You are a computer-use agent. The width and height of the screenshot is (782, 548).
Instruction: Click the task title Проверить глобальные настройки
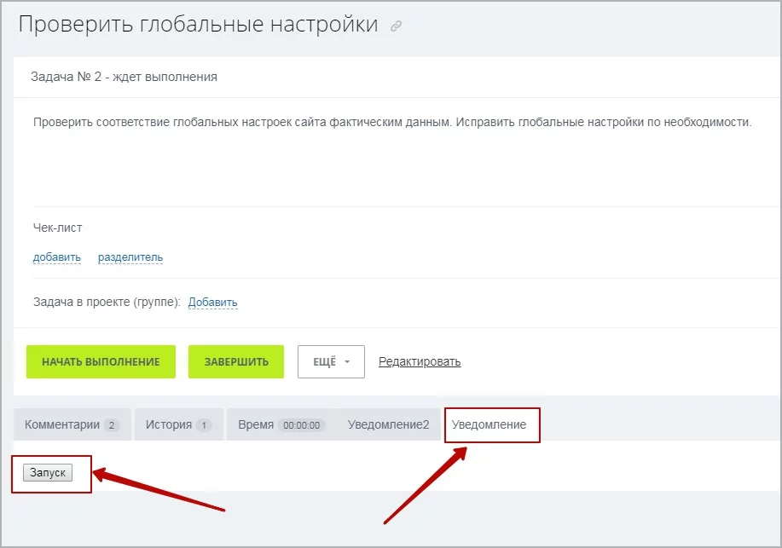[198, 25]
